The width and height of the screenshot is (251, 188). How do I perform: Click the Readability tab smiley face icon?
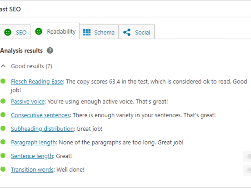pyautogui.click(x=39, y=31)
